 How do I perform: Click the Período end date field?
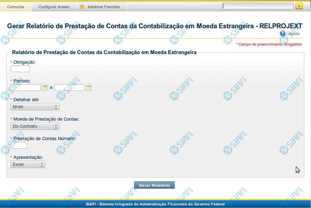point(70,87)
